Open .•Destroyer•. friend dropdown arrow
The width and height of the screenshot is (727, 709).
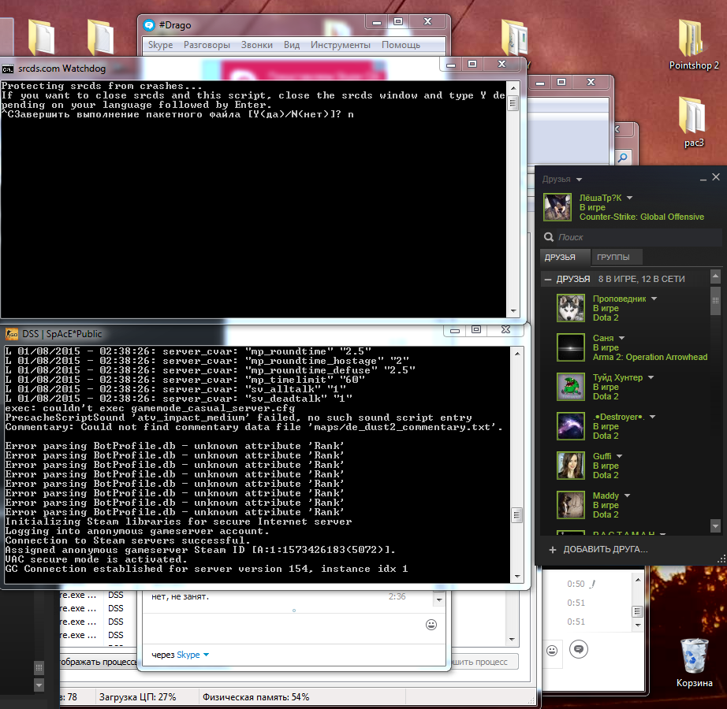pos(652,417)
